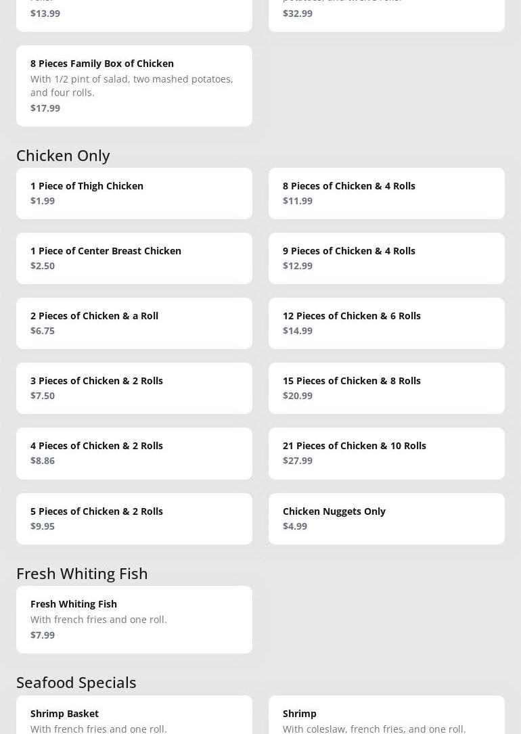Select 8 Pieces of Chicken & 4 Rolls

coord(386,193)
